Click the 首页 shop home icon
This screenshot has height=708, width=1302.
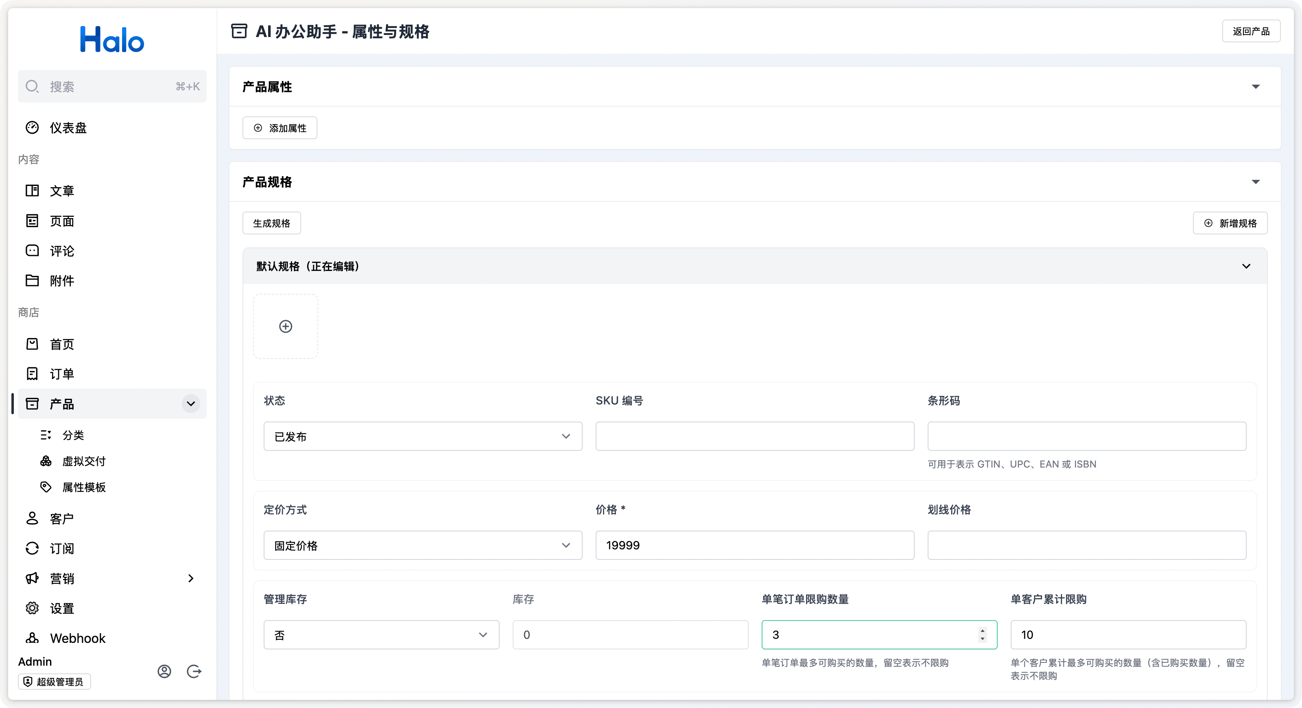click(32, 344)
